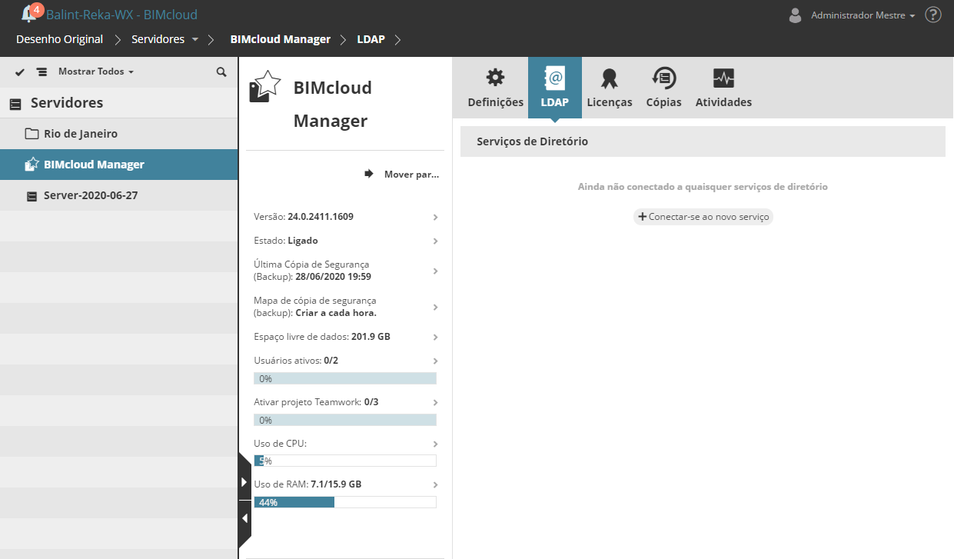The height and width of the screenshot is (559, 954).
Task: Open the search magnifier in server list
Action: [x=221, y=72]
